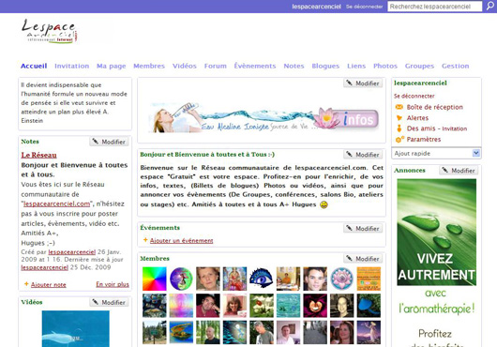Click the plus icon beside Ajouter note
Image resolution: width=497 pixels, height=347 pixels.
[26, 284]
